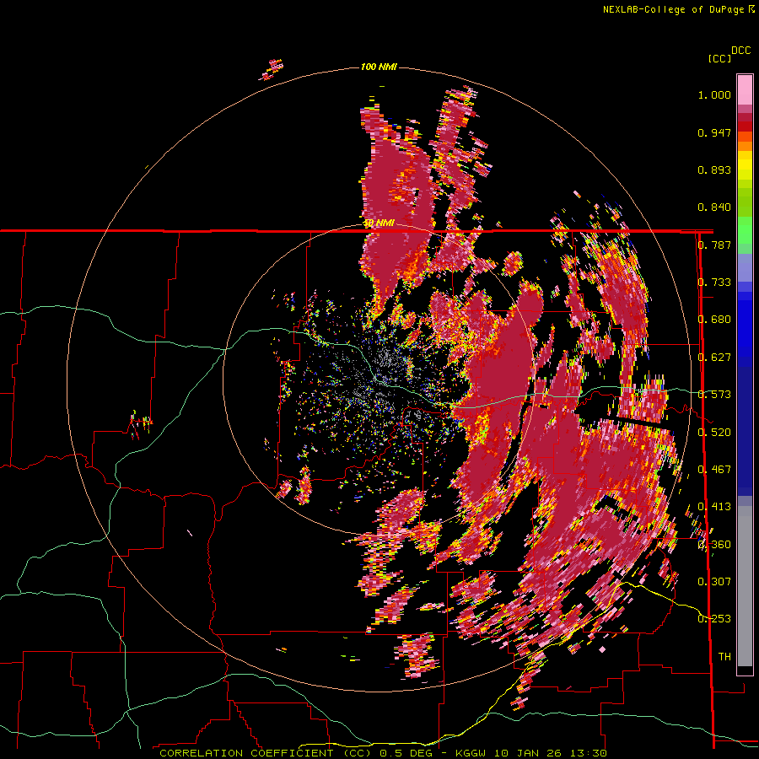Screen dimensions: 759x759
Task: Pick the bright green band of the color bar
Action: 745,230
